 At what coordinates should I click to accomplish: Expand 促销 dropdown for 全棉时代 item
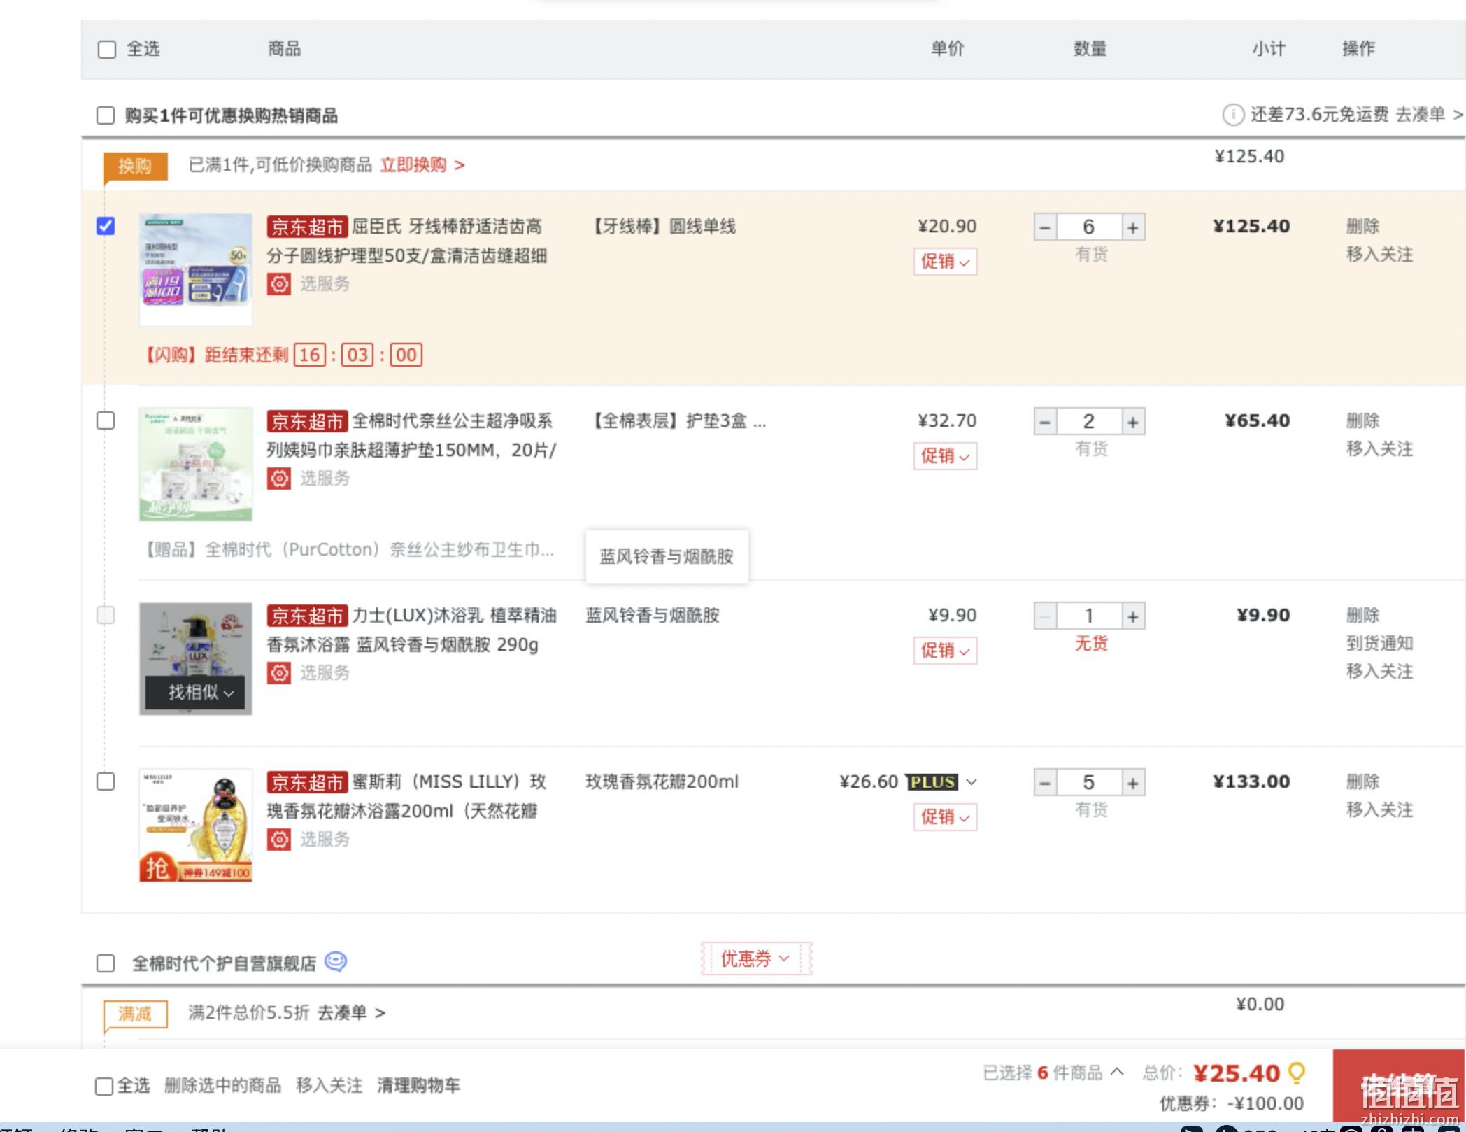945,456
